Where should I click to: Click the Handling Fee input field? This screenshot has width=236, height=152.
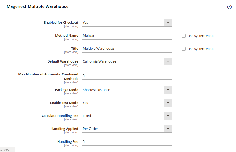[x=127, y=142]
